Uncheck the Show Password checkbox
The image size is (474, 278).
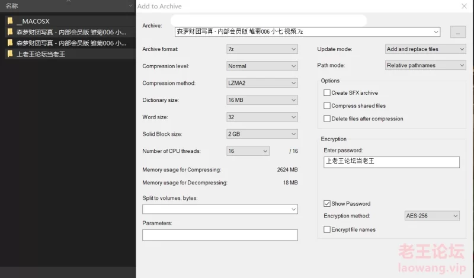(327, 204)
